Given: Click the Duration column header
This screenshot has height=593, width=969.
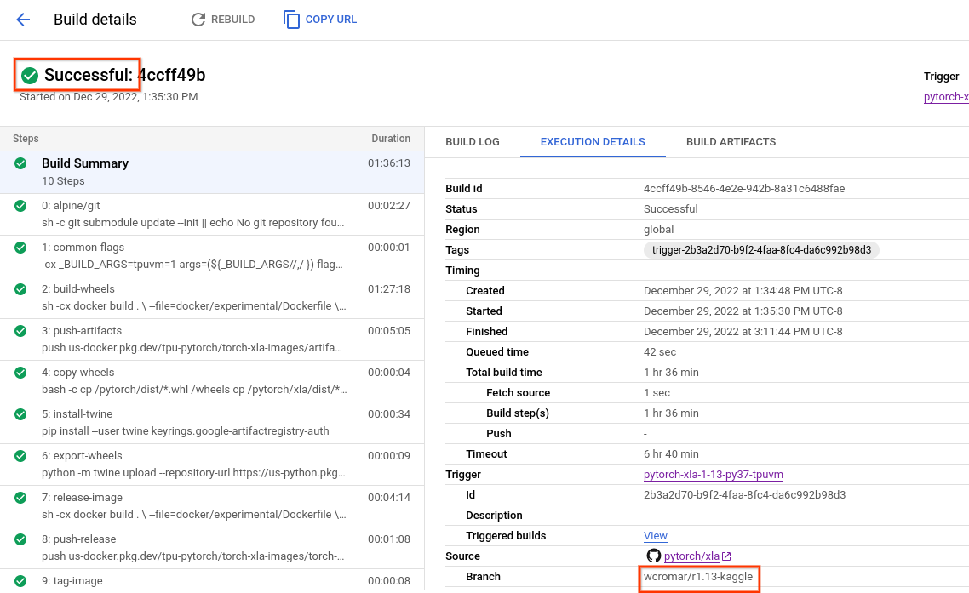Looking at the screenshot, I should pos(391,139).
